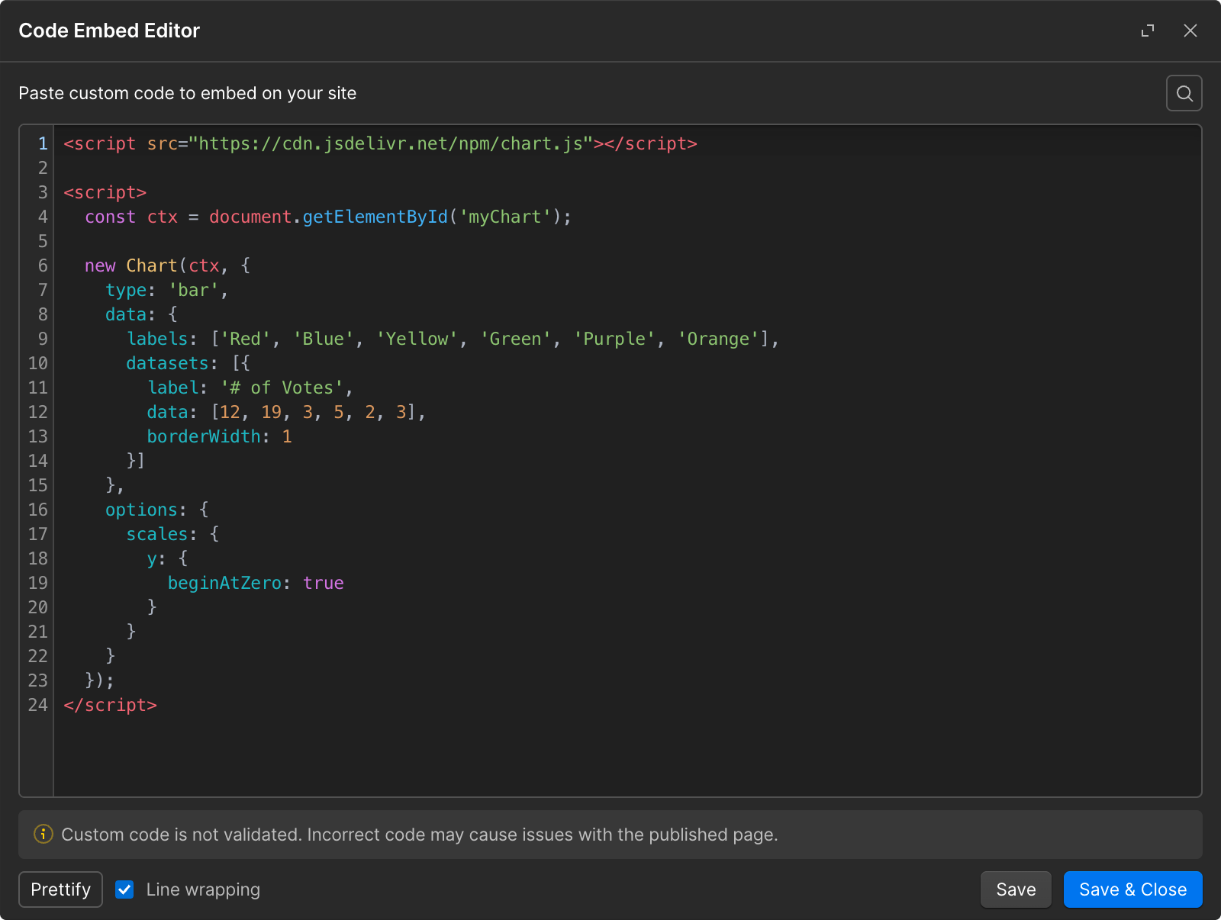Click the opening <script> tag on line 3
Screen dimensions: 1221x920
coord(105,192)
